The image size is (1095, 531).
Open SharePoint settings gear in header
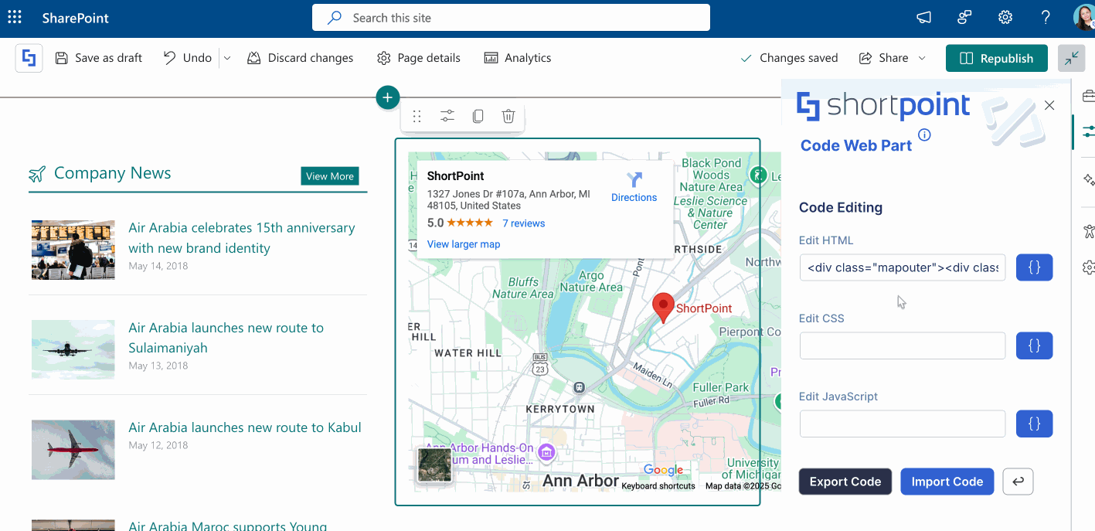[1005, 17]
